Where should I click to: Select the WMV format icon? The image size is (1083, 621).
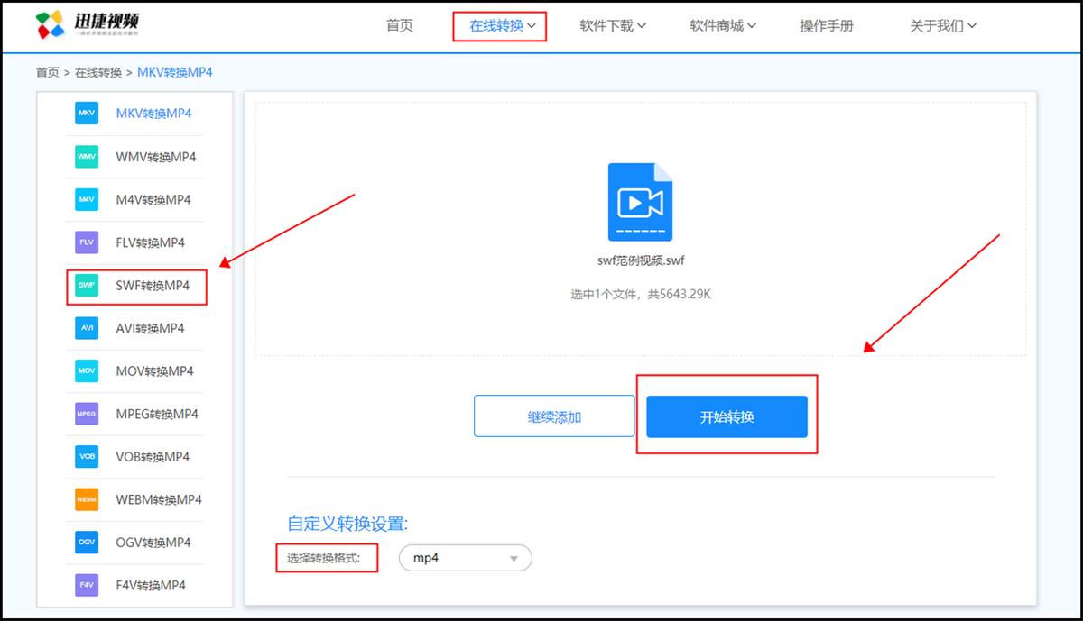(87, 156)
